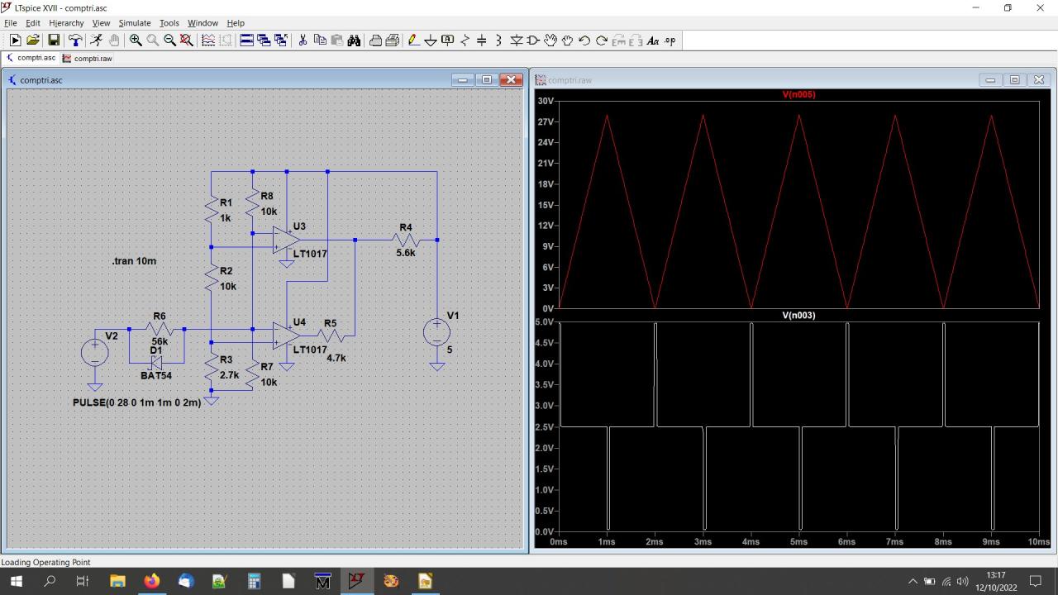Select the Capacitor component tool
This screenshot has height=595, width=1058.
tap(481, 40)
